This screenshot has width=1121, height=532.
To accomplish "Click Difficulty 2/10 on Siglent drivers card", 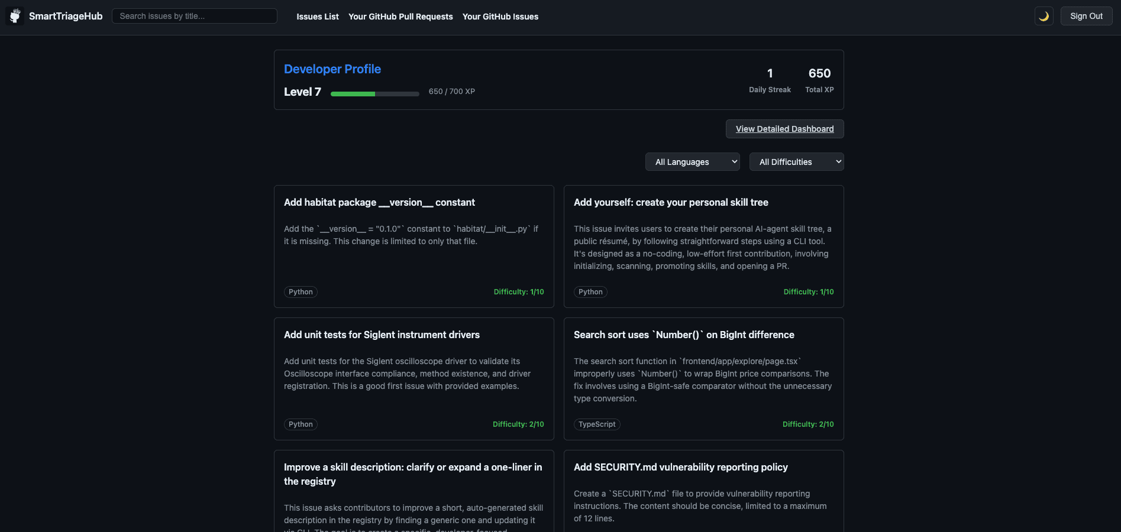I will (518, 424).
